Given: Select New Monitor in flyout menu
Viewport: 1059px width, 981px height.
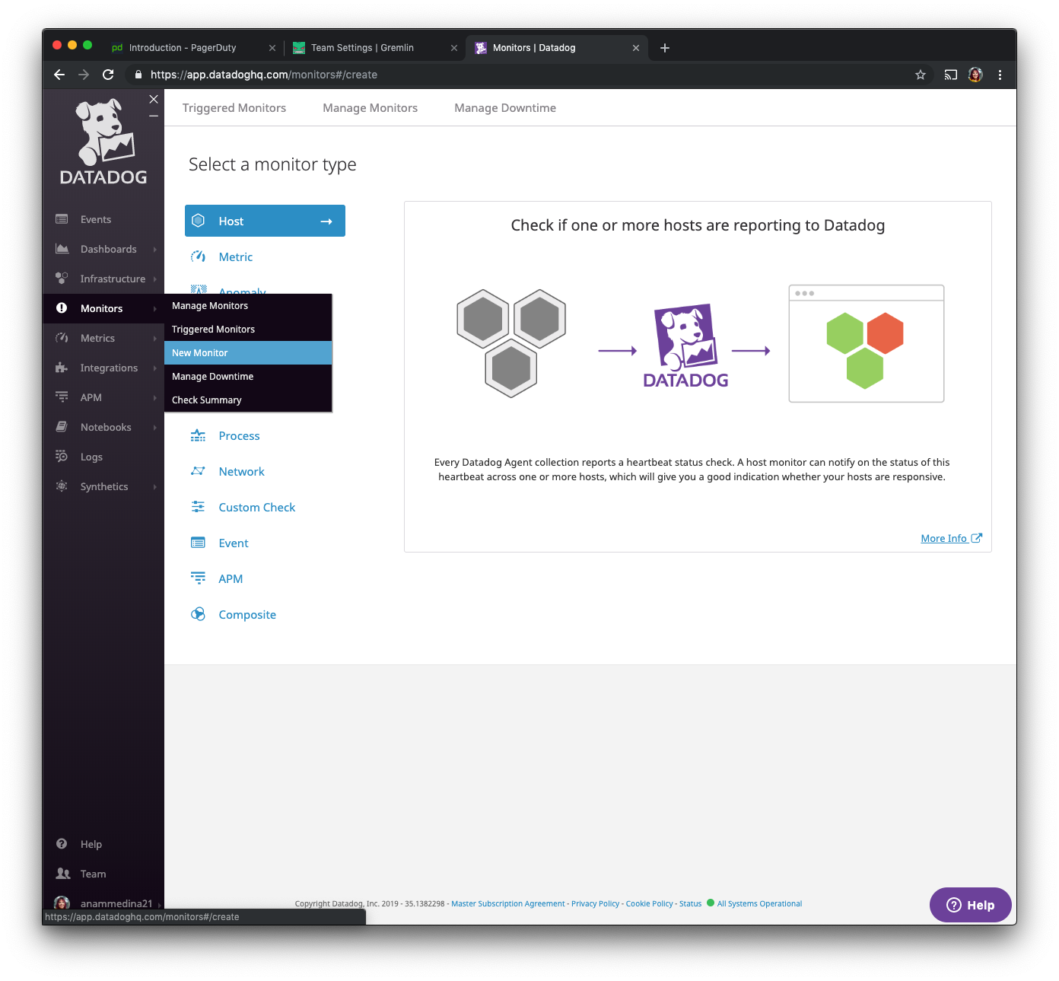Looking at the screenshot, I should click(x=248, y=352).
